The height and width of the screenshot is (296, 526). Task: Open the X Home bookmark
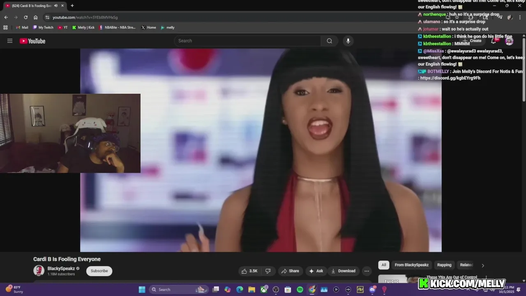[148, 28]
